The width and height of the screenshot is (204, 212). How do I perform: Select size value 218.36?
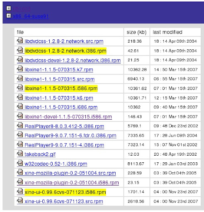point(134,41)
